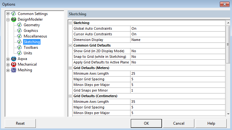Click the DesignModeler DM icon
232x130 pixels.
[14, 19]
